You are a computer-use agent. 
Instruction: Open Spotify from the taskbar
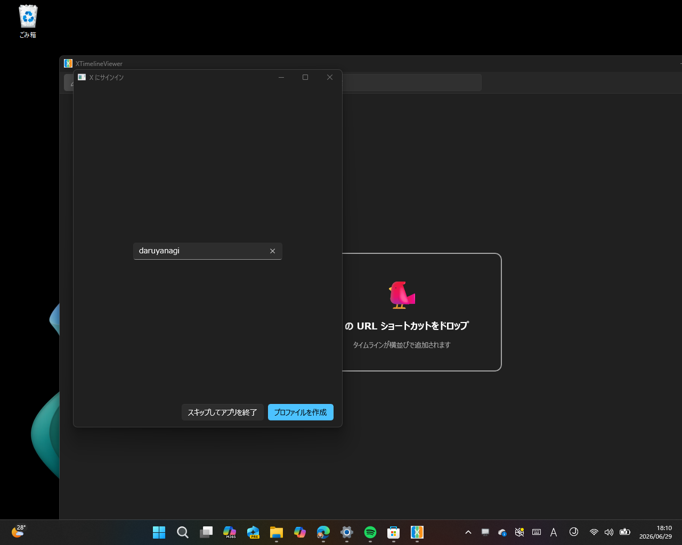370,532
